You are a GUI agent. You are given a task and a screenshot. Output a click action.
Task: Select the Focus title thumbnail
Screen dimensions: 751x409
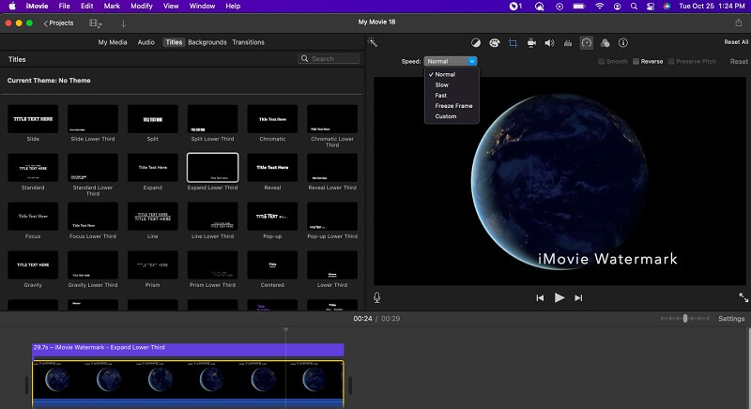point(33,217)
